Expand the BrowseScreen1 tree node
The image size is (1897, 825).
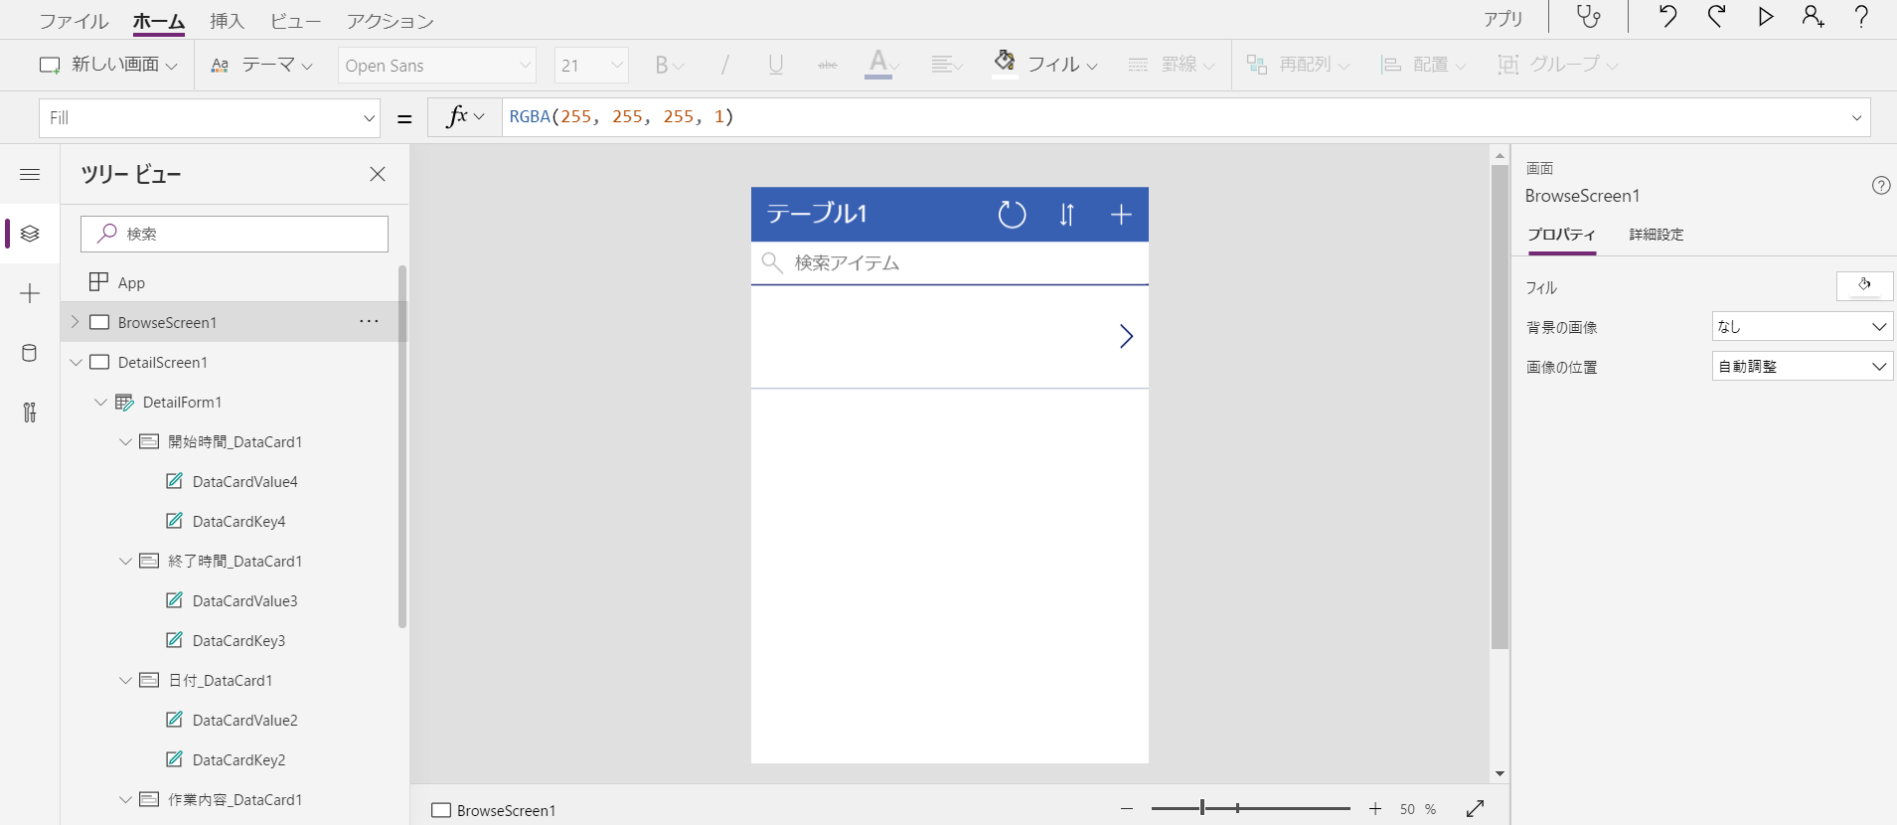(x=76, y=322)
